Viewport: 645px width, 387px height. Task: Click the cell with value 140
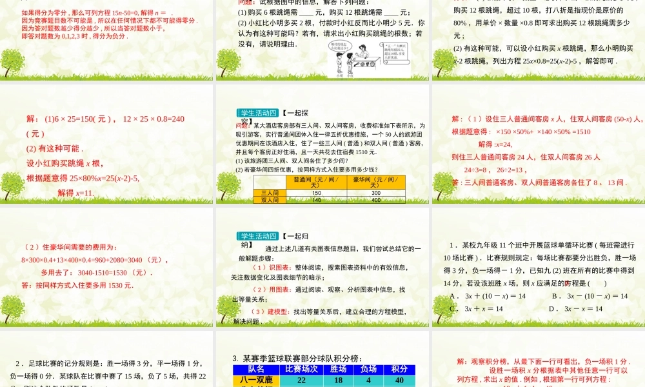point(316,200)
